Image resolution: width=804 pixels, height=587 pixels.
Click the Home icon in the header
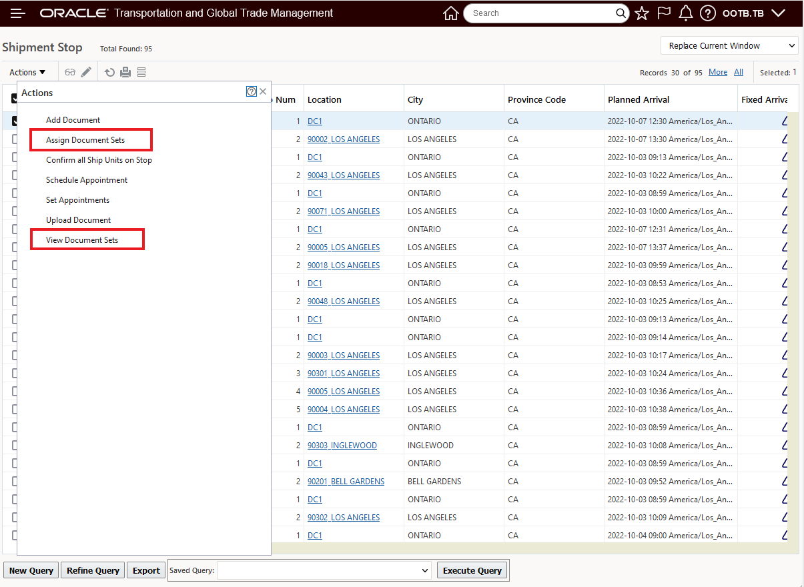pyautogui.click(x=450, y=13)
